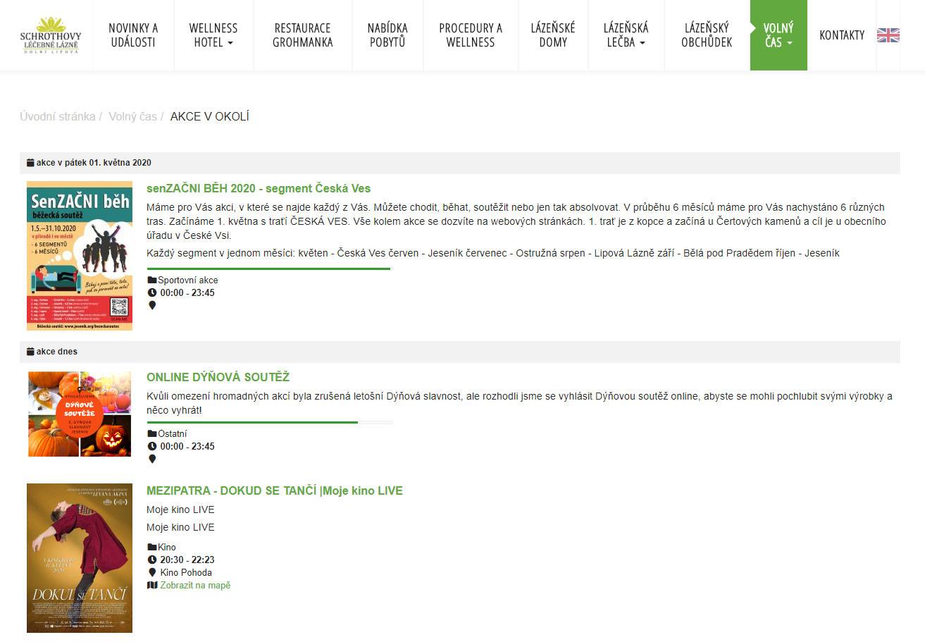This screenshot has width=925, height=642.
Task: Click Zobrazit na mapě link
Action: pyautogui.click(x=195, y=585)
